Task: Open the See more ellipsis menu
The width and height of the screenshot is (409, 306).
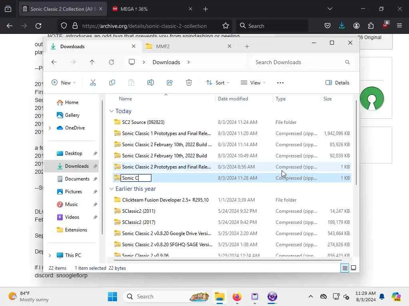Action: tap(280, 83)
